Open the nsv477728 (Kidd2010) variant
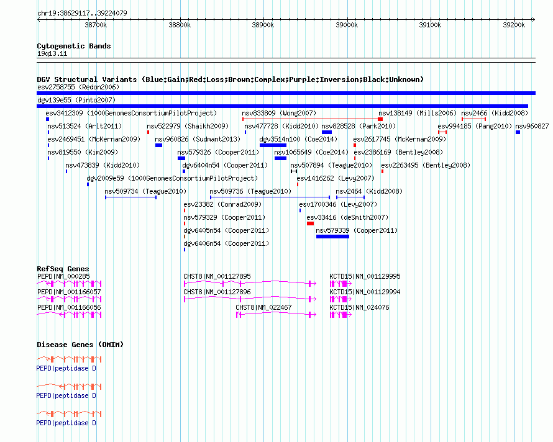This screenshot has width=553, height=442. pos(281,126)
